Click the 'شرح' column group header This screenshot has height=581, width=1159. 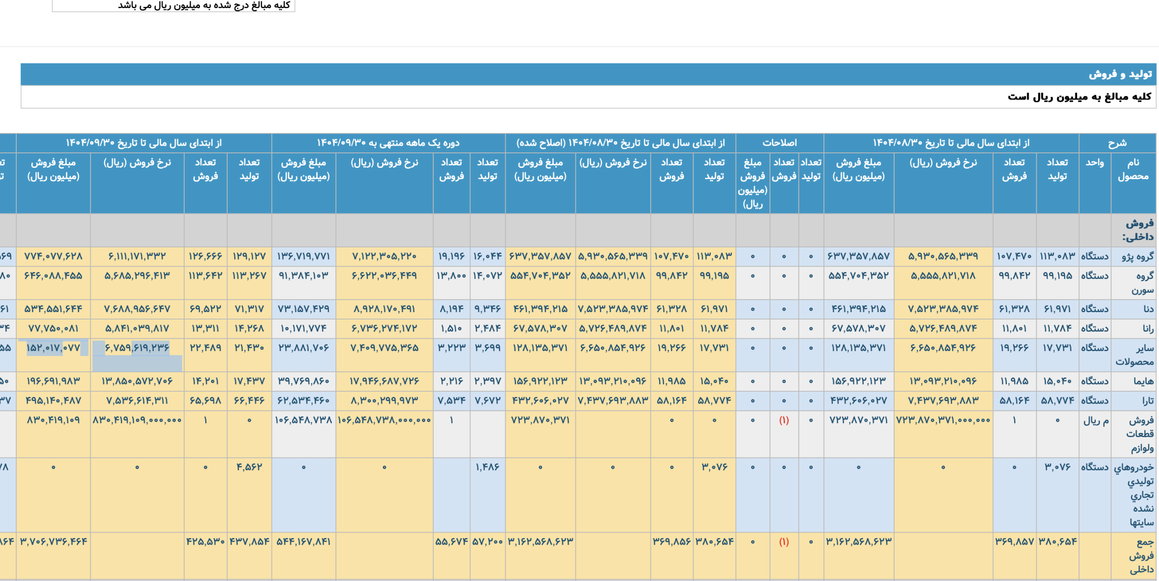pyautogui.click(x=1117, y=143)
